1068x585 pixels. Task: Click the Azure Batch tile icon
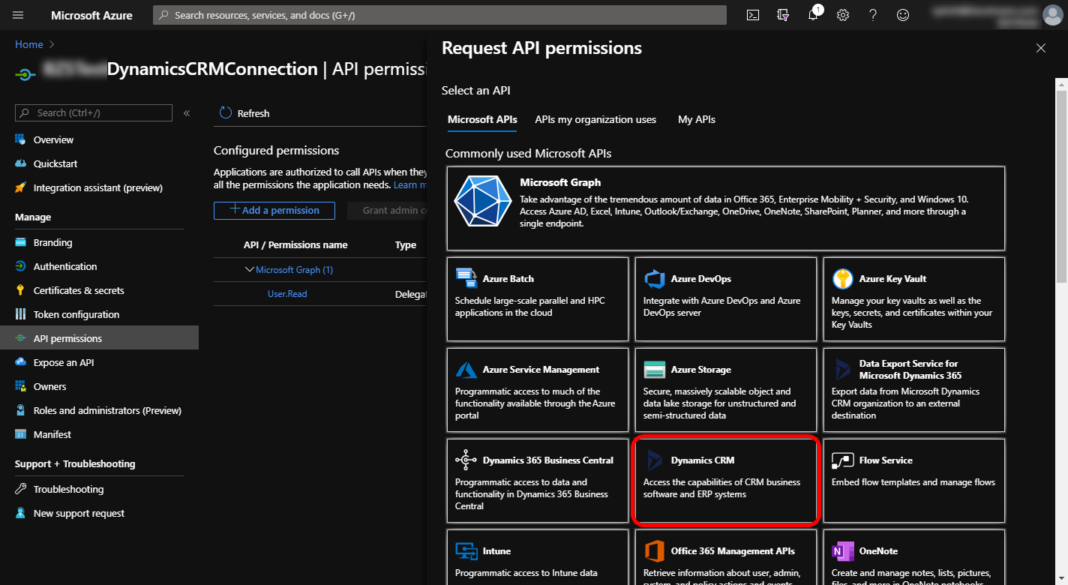pos(466,278)
